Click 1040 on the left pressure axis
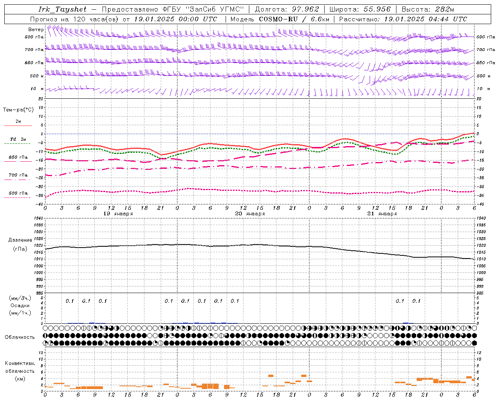497x398 pixels. pyautogui.click(x=39, y=218)
